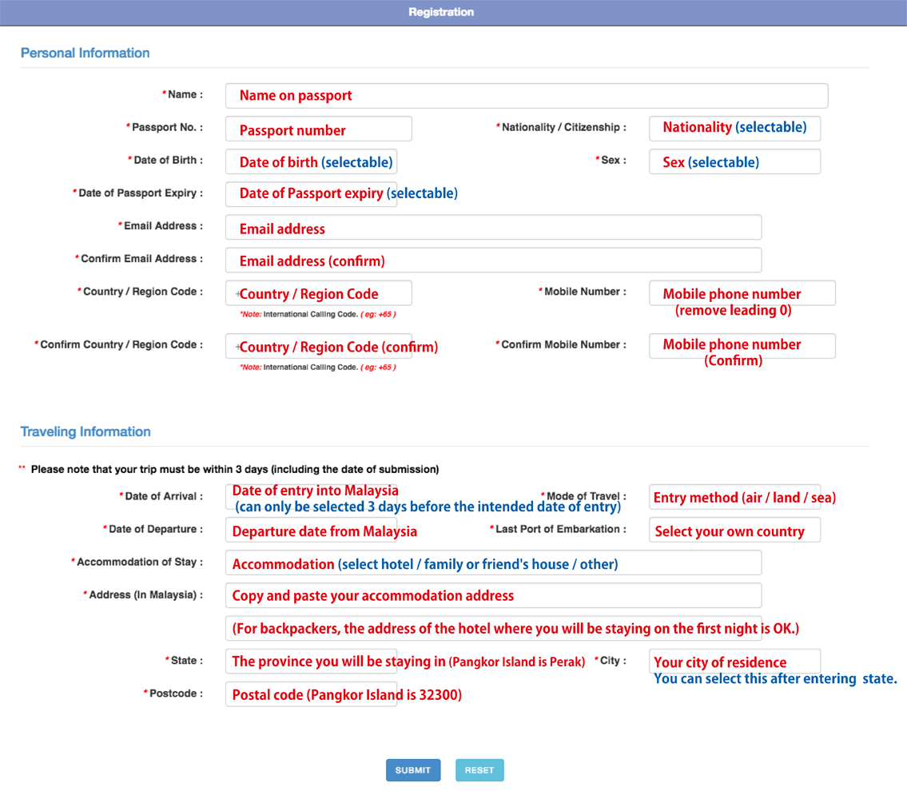Open the Date of Passport Expiry picker

(311, 194)
